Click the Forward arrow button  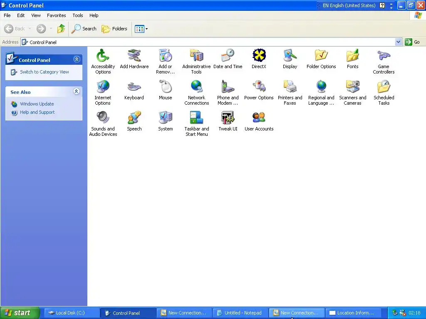41,29
